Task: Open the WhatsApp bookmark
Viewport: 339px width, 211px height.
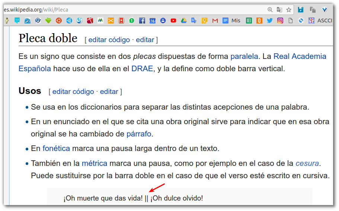Action: [x=131, y=21]
